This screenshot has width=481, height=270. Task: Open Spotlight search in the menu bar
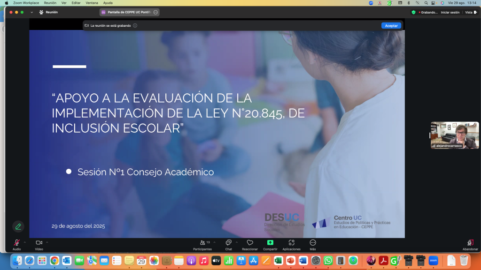[426, 3]
